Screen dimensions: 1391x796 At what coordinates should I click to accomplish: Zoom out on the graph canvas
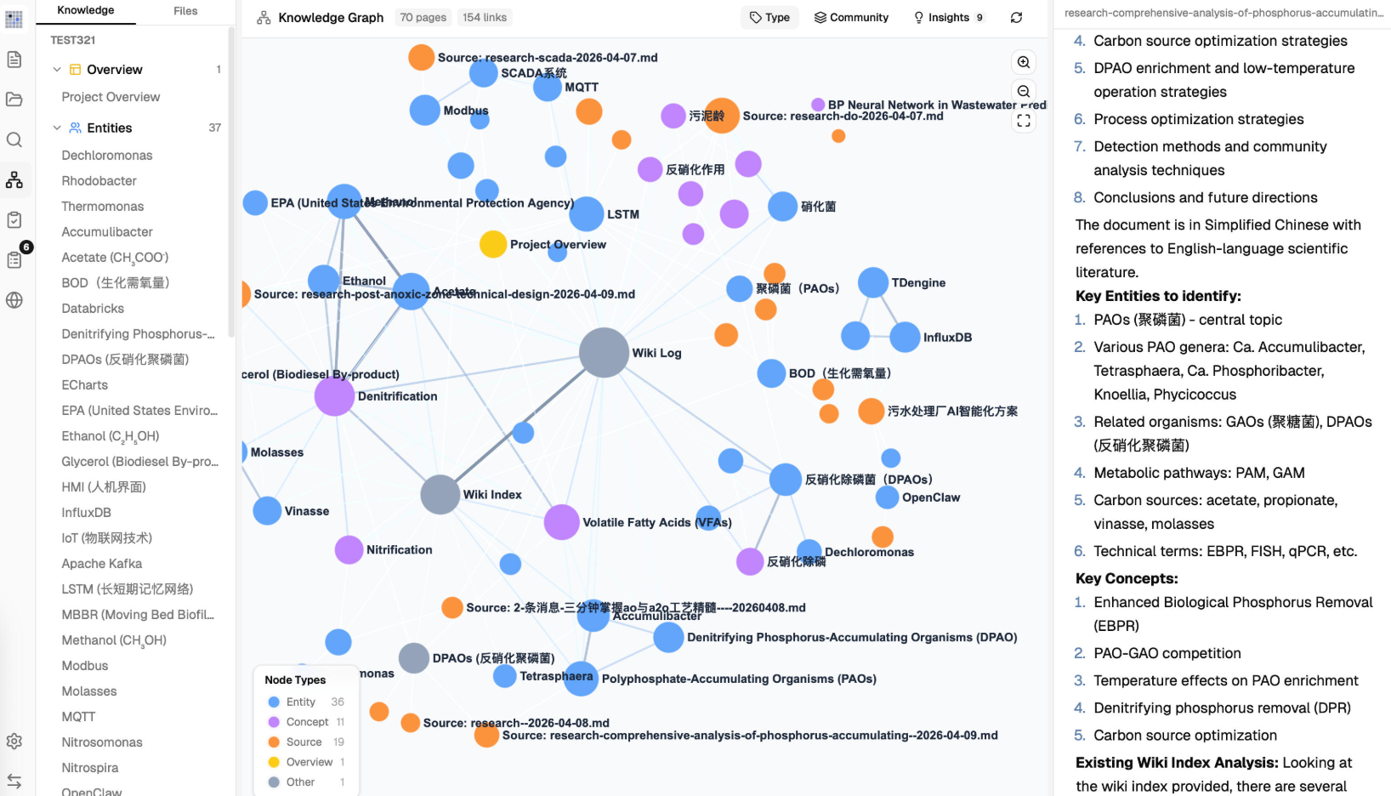coord(1024,91)
